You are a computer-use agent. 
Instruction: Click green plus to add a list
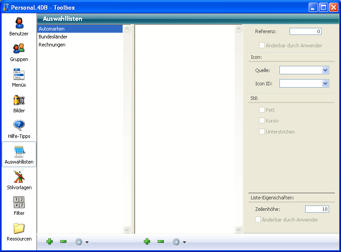coord(50,241)
